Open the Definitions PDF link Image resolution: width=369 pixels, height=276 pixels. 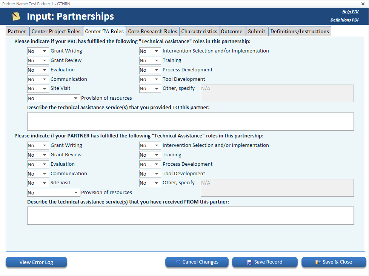tap(344, 20)
